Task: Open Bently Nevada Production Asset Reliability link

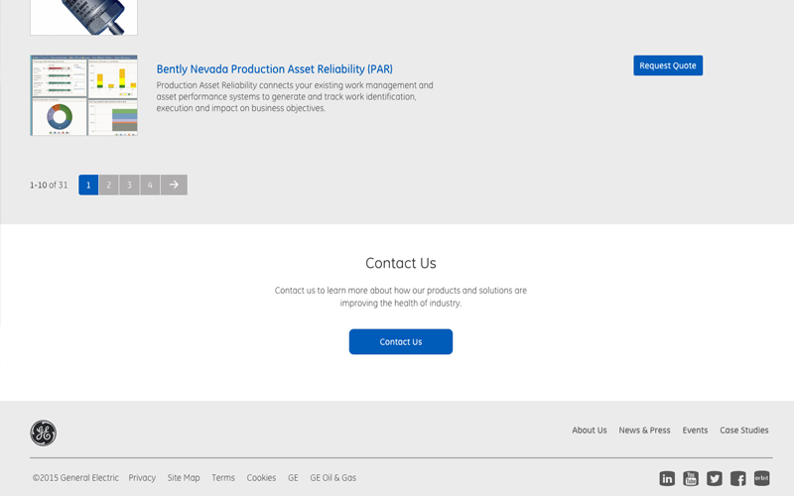Action: click(x=275, y=68)
